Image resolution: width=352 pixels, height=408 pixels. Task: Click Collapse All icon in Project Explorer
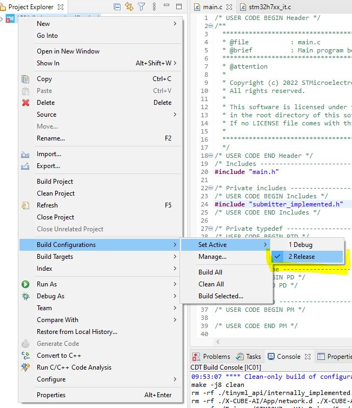click(117, 7)
